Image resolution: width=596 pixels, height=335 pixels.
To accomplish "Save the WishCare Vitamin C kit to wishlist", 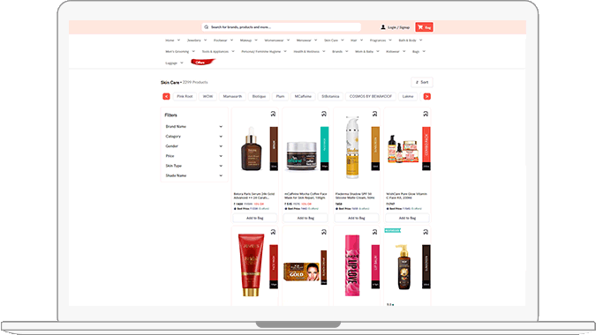I will (426, 114).
